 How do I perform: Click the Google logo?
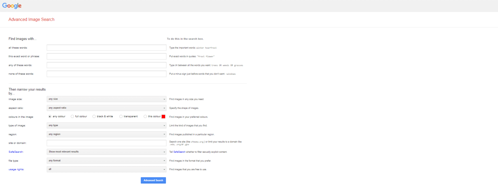(x=12, y=6)
